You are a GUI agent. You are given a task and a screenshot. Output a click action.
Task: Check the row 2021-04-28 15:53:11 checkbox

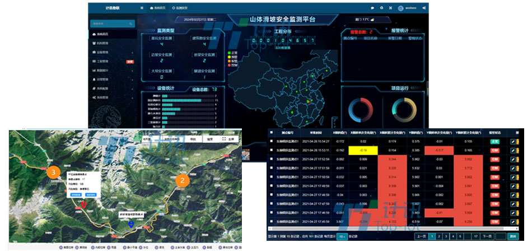coord(270,150)
